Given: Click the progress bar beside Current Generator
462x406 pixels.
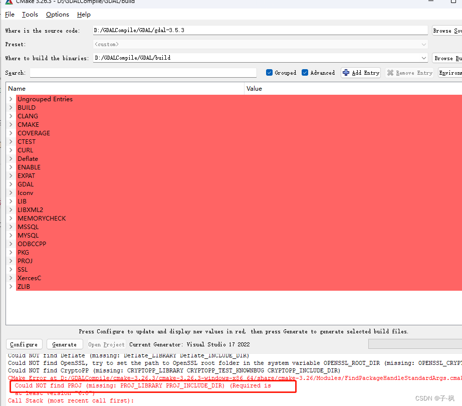Looking at the screenshot, I should click(x=415, y=344).
